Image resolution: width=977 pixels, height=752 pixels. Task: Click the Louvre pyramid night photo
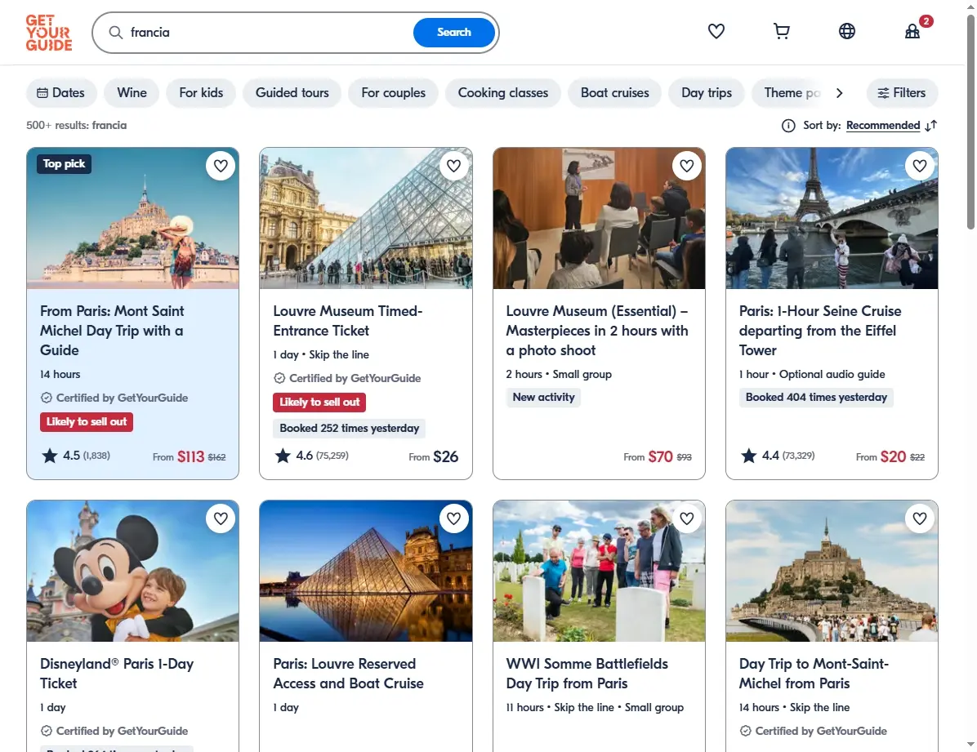(x=366, y=571)
